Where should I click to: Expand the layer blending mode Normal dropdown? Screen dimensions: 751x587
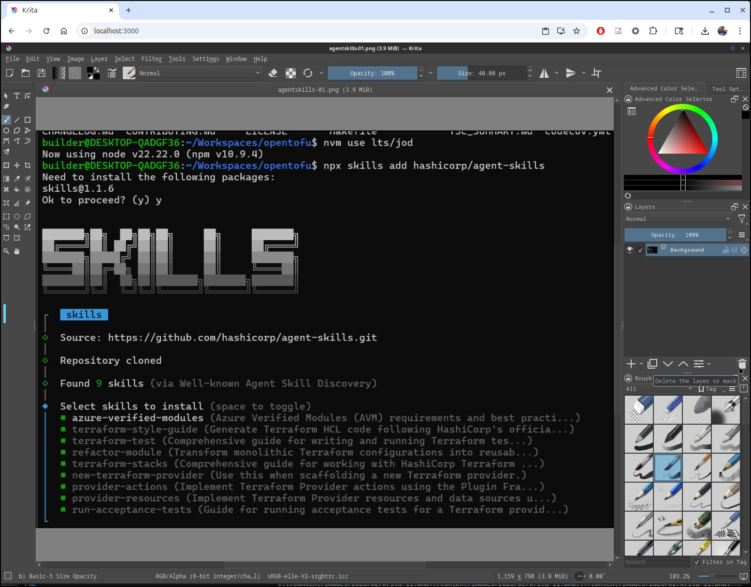(x=678, y=219)
